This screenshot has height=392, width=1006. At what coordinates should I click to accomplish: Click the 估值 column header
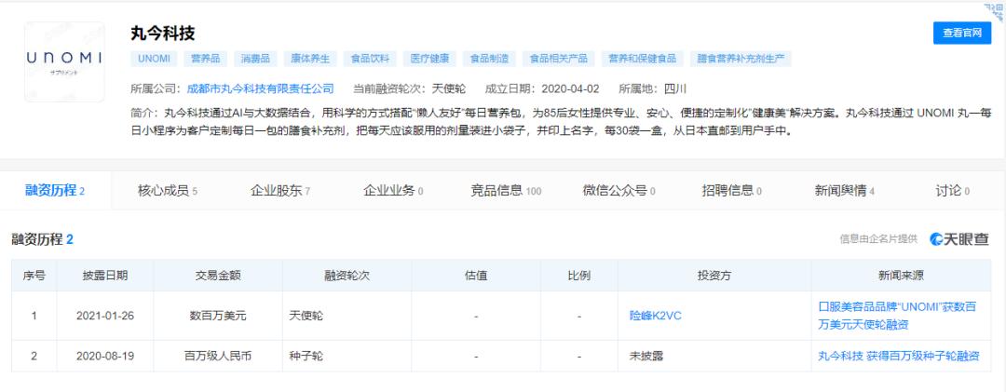476,276
